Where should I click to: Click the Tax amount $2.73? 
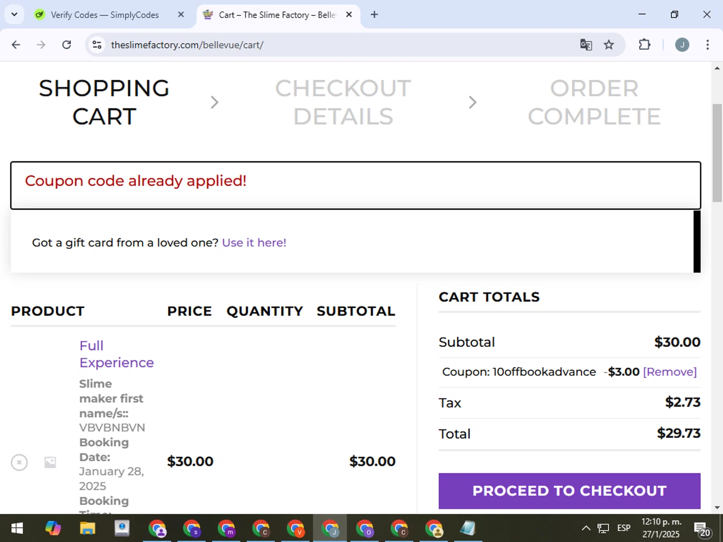[x=683, y=402]
